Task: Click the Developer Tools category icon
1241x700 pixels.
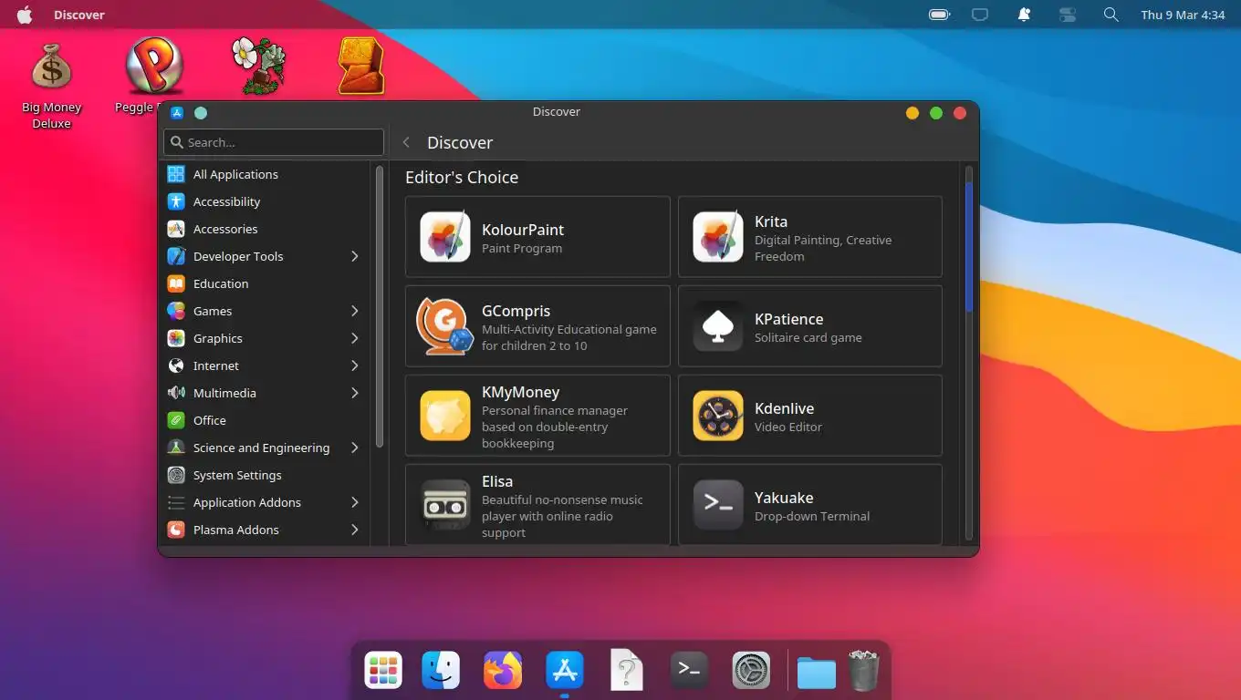Action: pyautogui.click(x=176, y=256)
